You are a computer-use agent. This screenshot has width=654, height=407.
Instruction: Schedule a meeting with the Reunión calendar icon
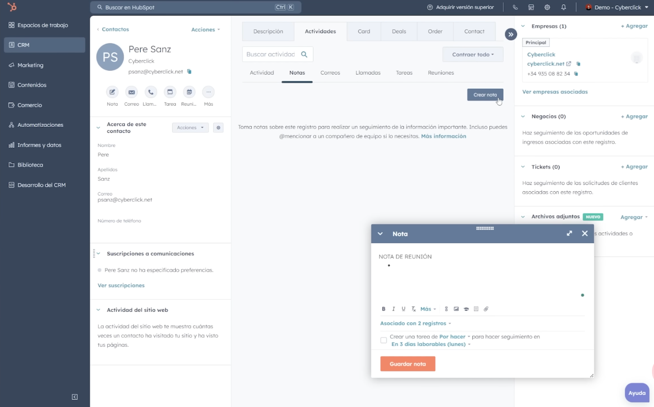click(x=189, y=92)
